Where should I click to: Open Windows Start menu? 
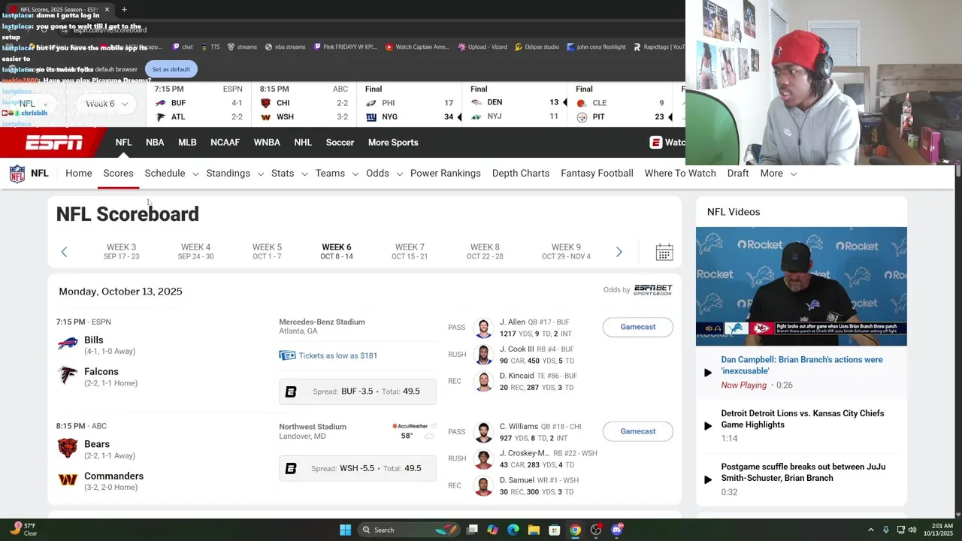[345, 530]
